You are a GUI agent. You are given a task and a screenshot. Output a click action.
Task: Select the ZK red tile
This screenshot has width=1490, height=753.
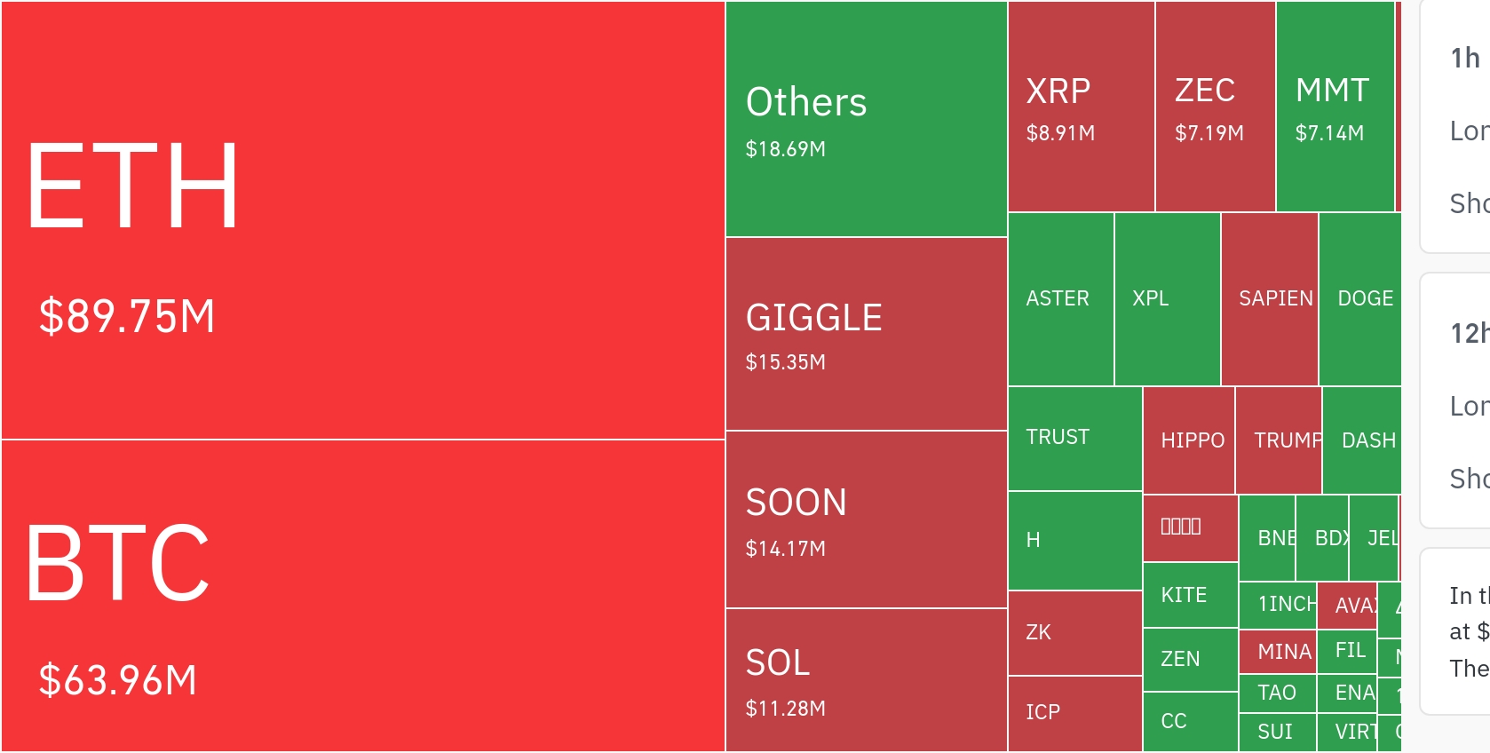[1074, 632]
